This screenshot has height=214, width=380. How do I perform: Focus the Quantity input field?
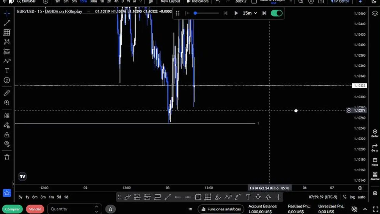click(x=74, y=209)
